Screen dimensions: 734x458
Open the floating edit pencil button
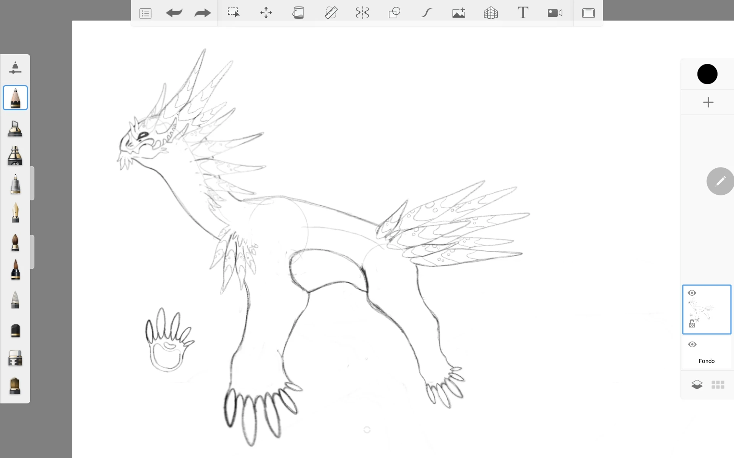[720, 181]
